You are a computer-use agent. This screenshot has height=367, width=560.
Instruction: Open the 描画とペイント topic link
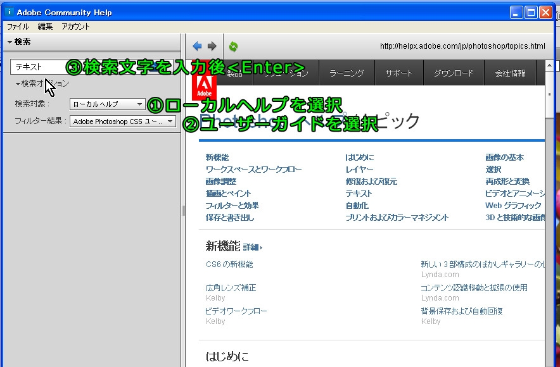click(228, 194)
